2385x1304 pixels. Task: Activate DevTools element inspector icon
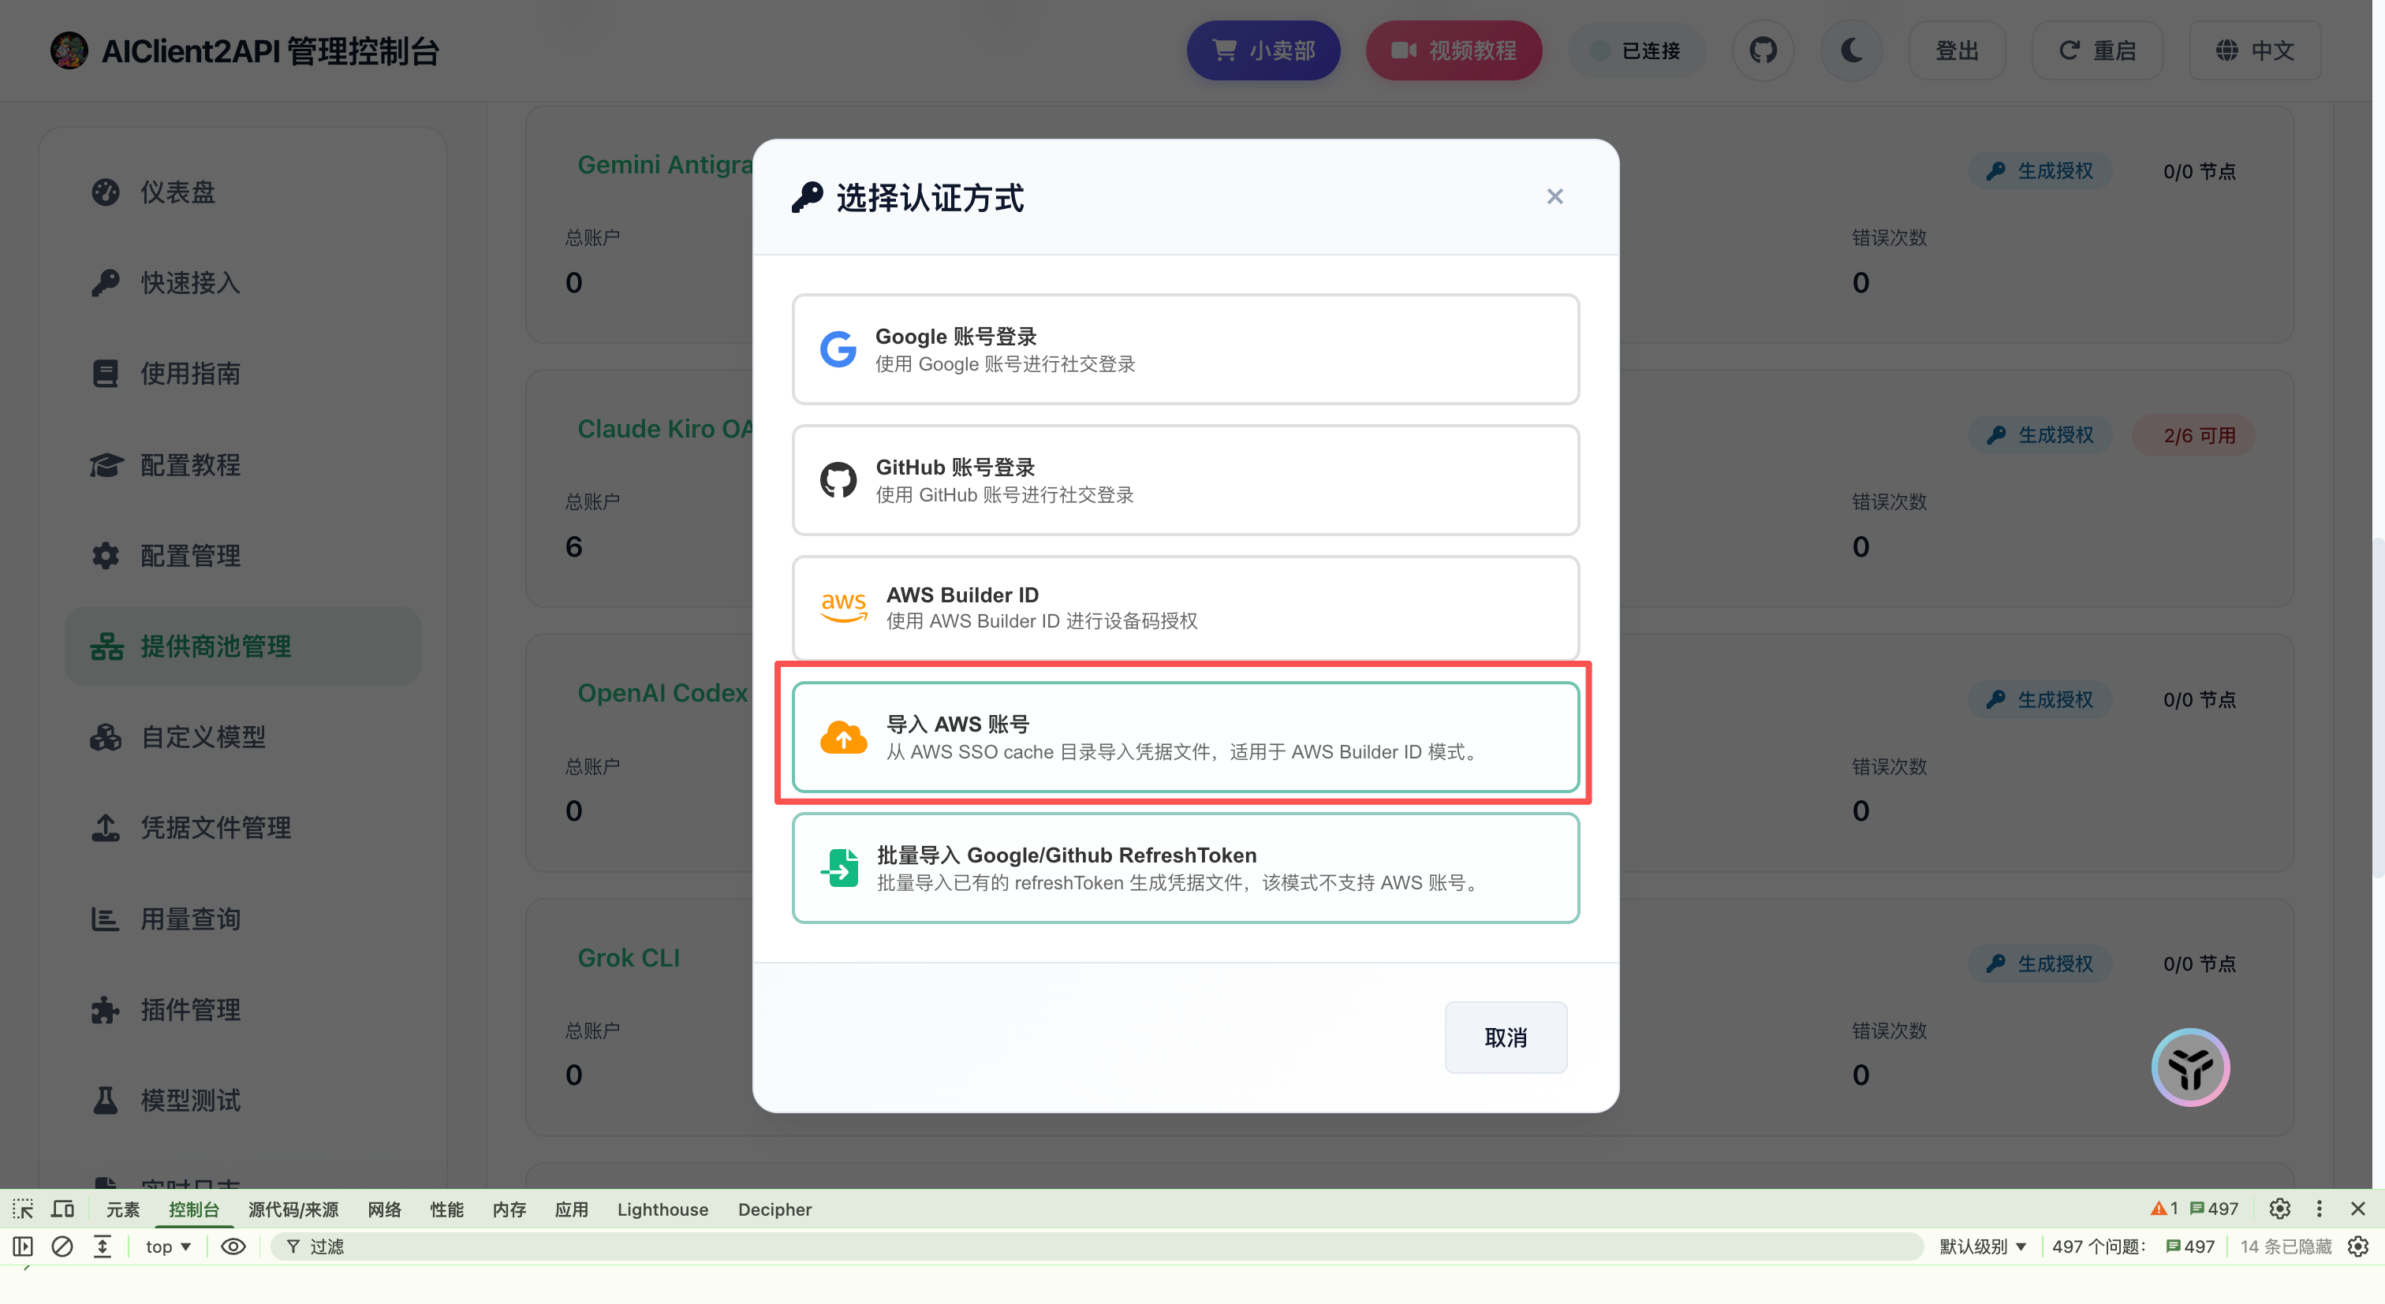point(23,1209)
